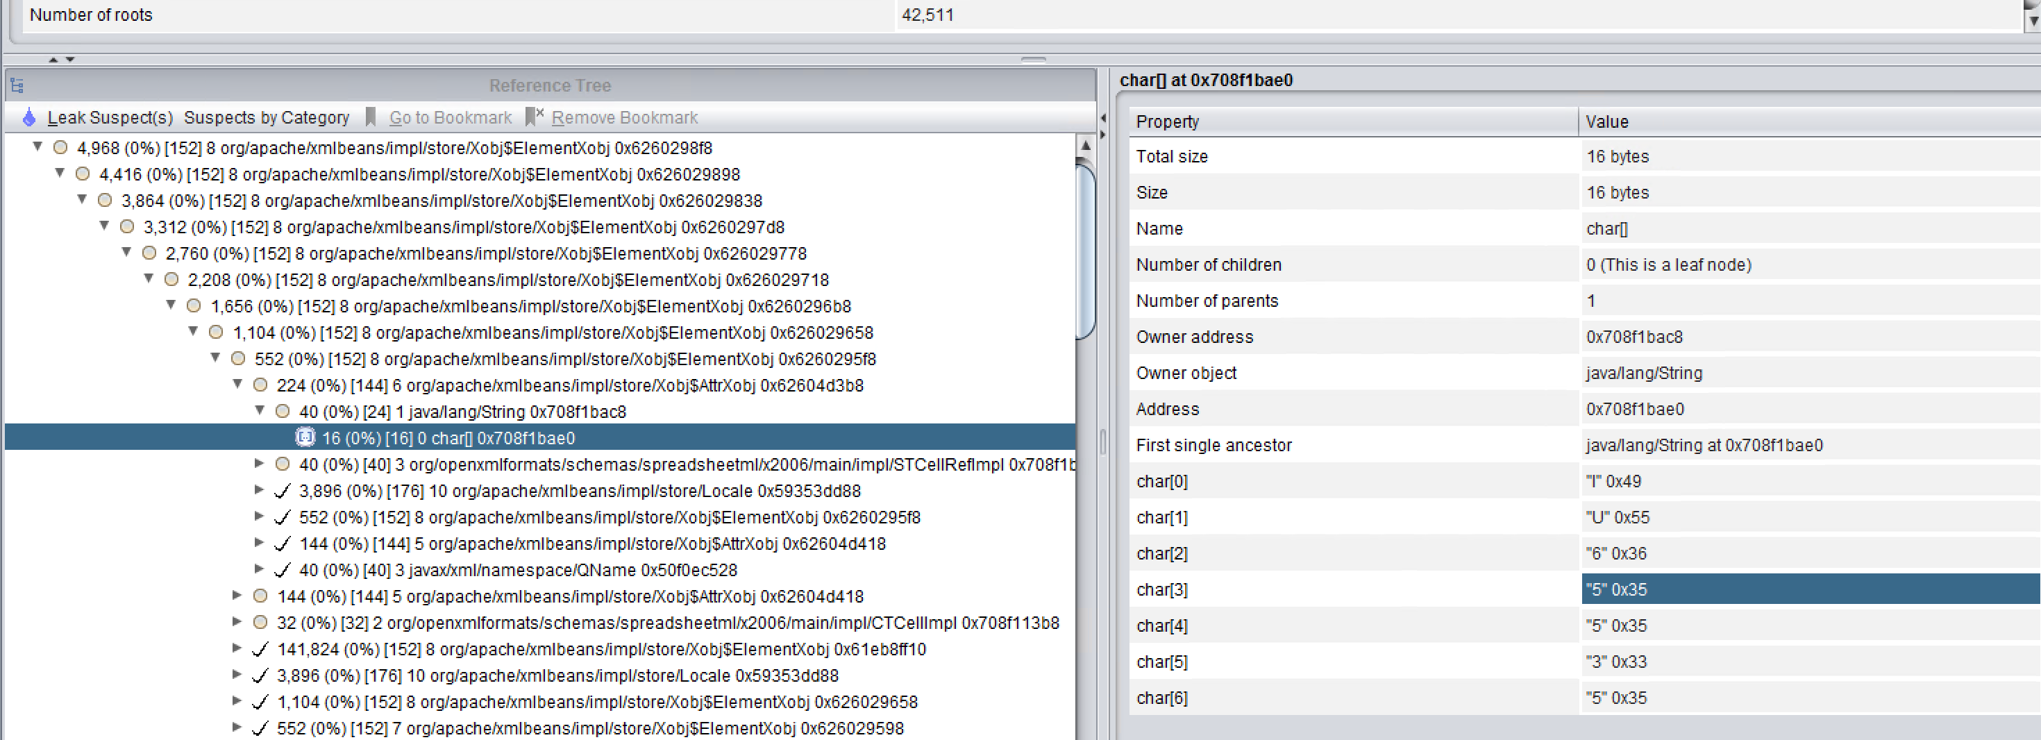This screenshot has width=2041, height=740.
Task: Click checkmark icon of 141,824 ElementXobj row
Action: pos(260,650)
